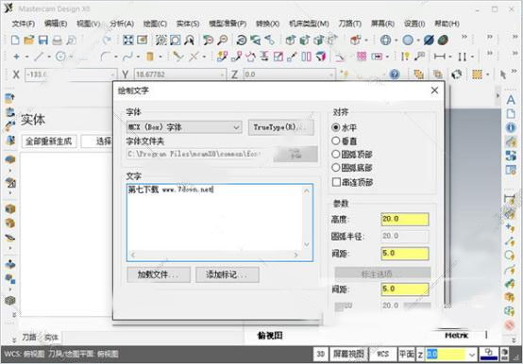
Task: Click the blue Help question icon
Action: [395, 74]
